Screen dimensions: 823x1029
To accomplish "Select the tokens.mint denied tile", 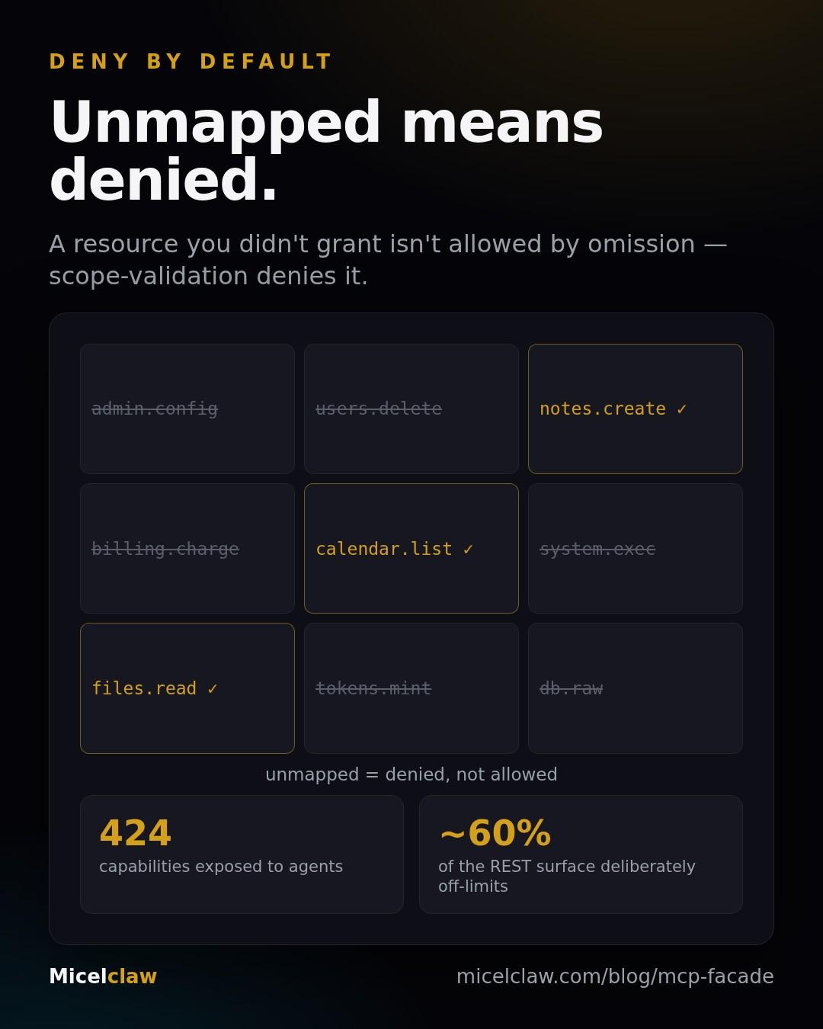I will 411,688.
